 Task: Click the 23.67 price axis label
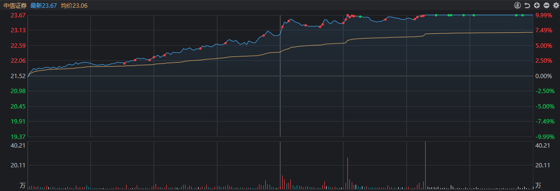18,15
